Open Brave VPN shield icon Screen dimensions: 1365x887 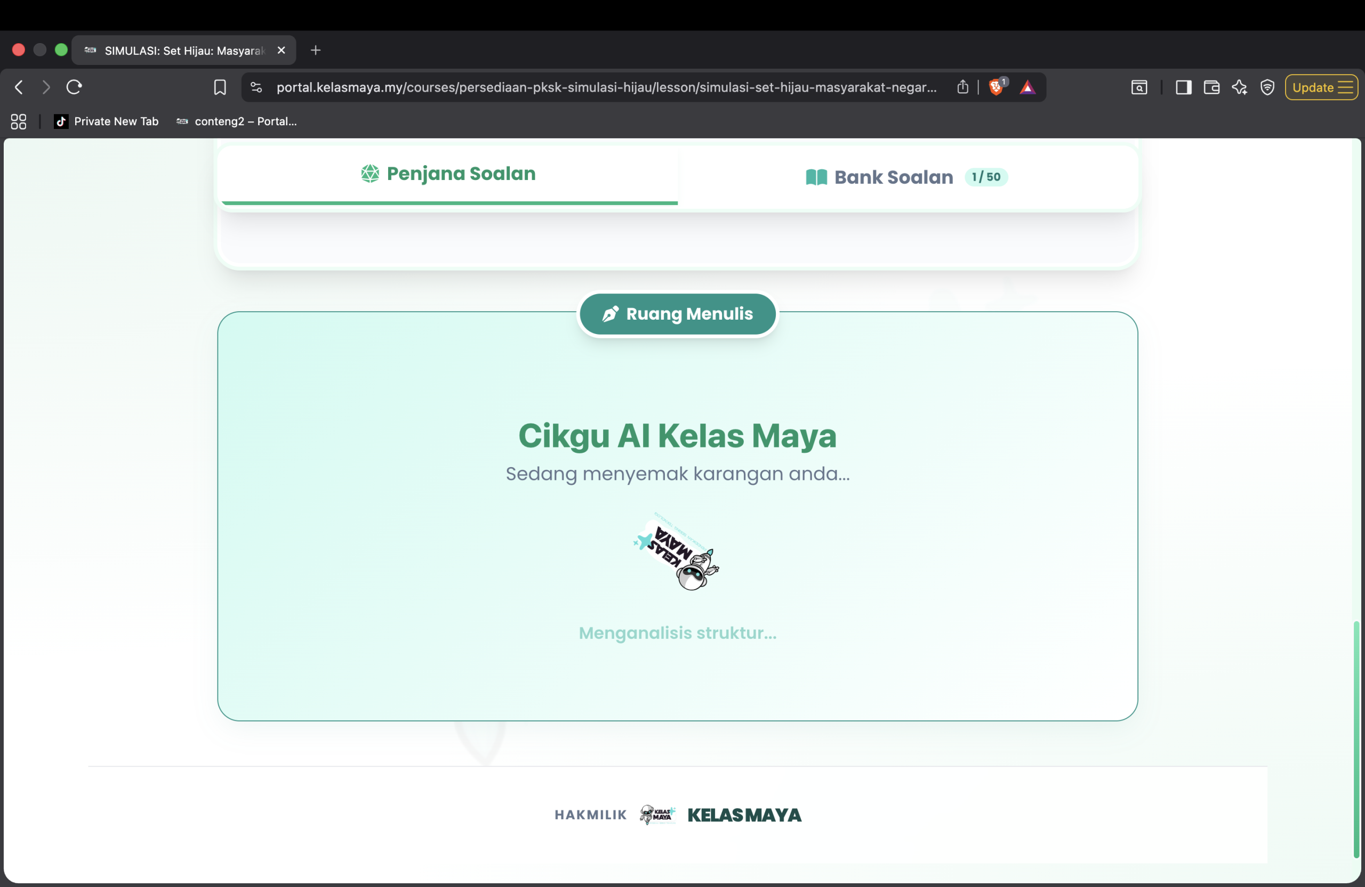coord(1267,87)
